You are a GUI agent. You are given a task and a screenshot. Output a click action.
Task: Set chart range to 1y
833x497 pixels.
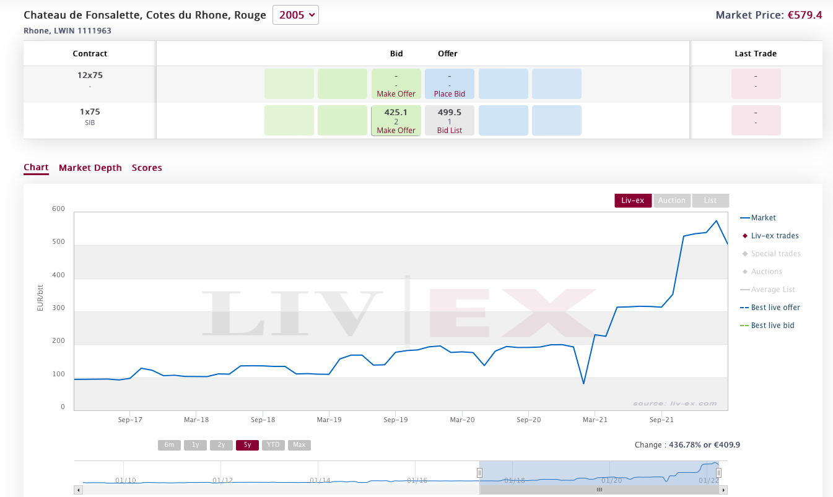195,445
